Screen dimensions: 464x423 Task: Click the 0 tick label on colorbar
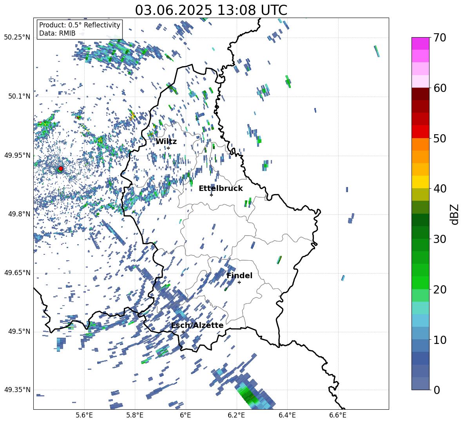click(437, 390)
